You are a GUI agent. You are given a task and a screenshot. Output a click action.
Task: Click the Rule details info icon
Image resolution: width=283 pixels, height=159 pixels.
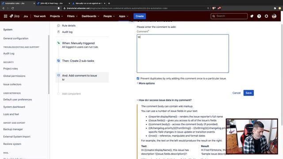pos(58,26)
